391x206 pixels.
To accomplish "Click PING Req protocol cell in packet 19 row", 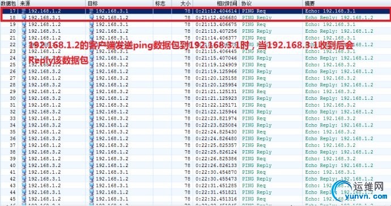I will pos(254,24).
